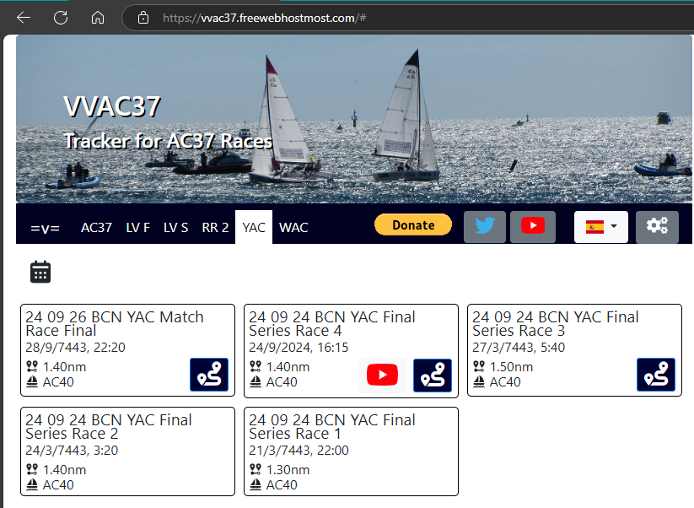Reload the current page

61,18
